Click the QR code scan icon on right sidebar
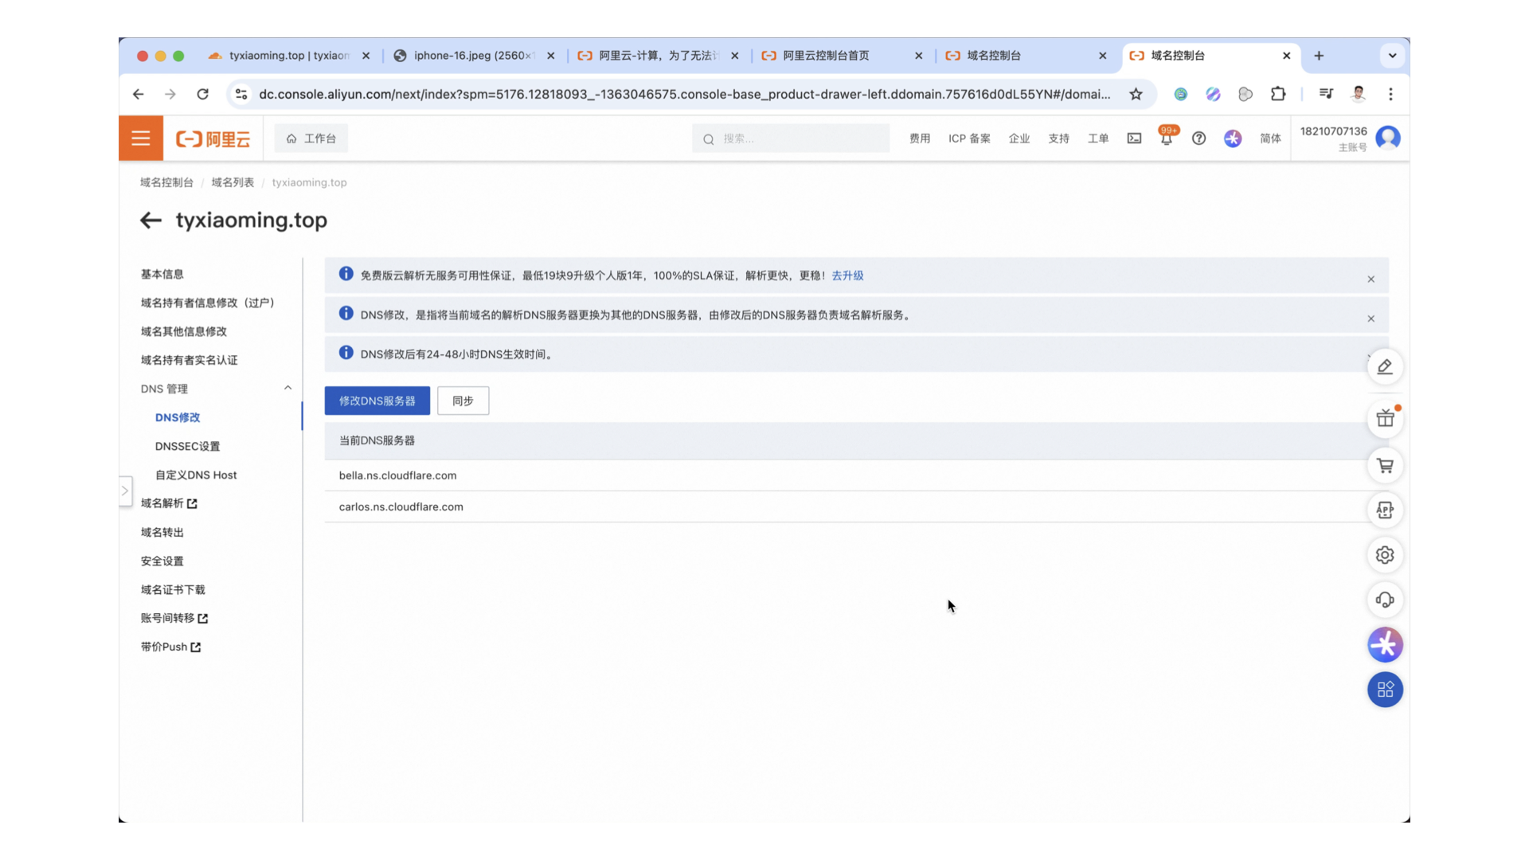The height and width of the screenshot is (860, 1529). [1386, 689]
